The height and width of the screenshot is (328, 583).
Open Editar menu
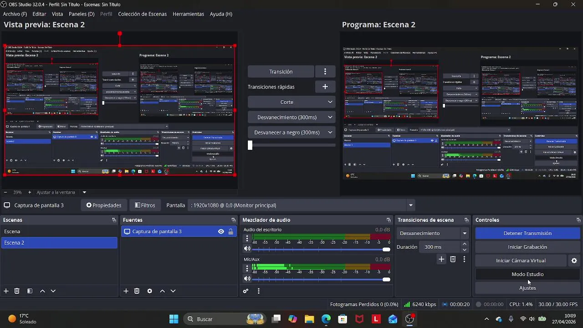point(39,14)
